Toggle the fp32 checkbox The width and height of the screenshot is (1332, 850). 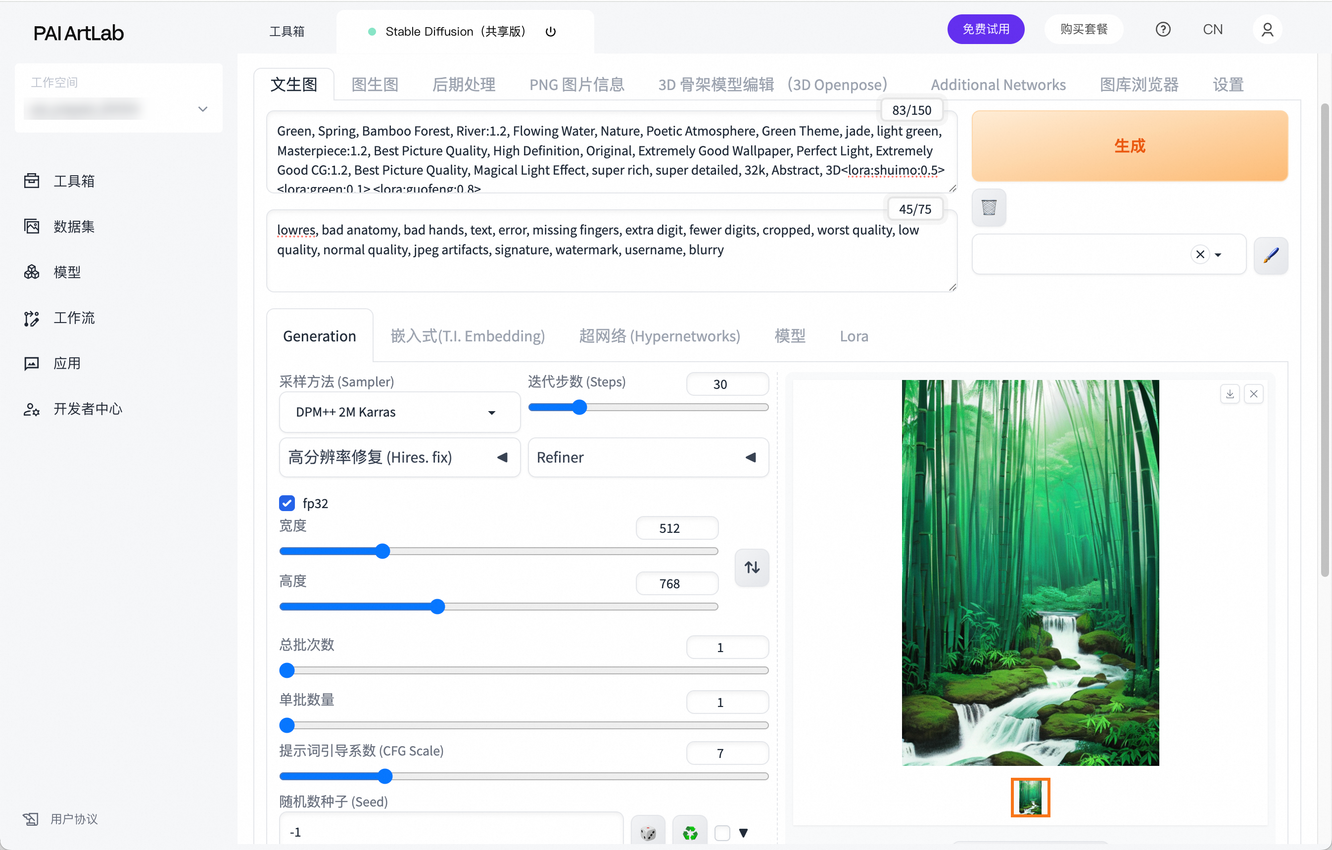287,503
